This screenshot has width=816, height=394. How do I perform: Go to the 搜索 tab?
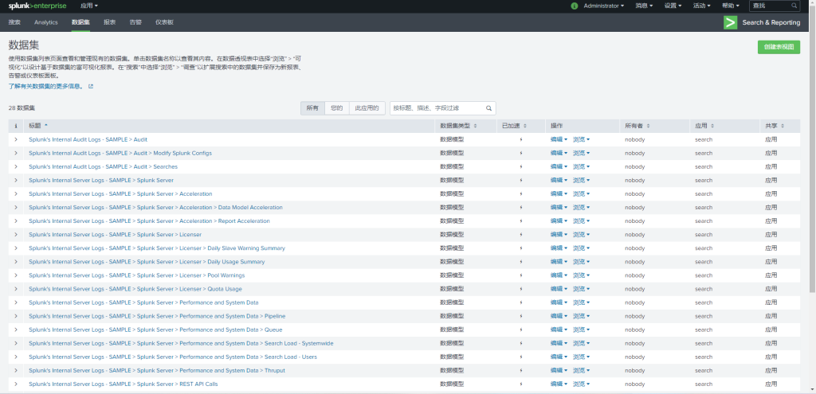coord(14,22)
